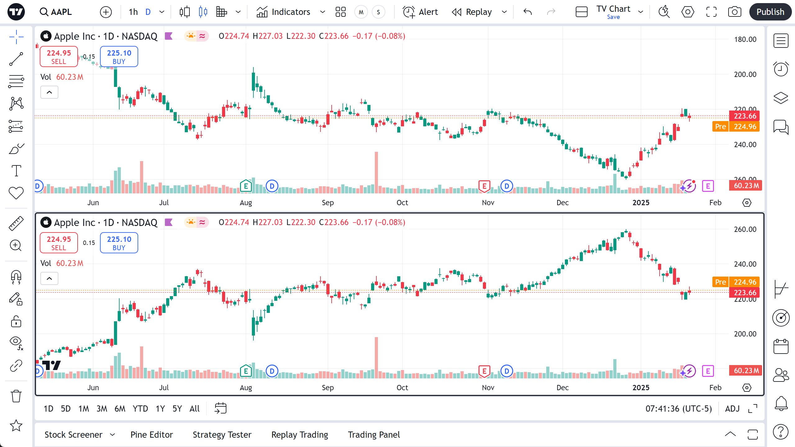Select the Trend Line drawing tool
This screenshot has width=795, height=447.
click(x=16, y=59)
